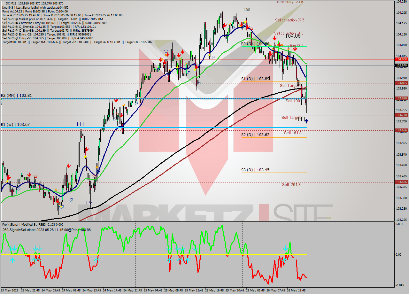Click the red 103.656 price tag
Screen dimensions: 409x294
[401, 130]
